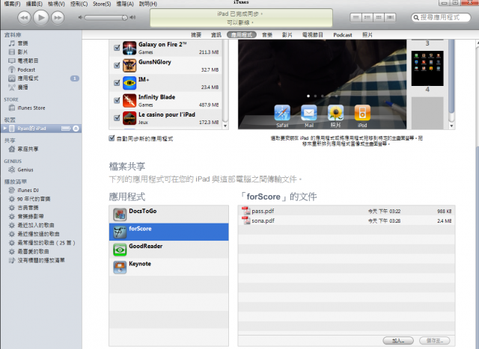Expand Ryan的 iPad device triangle
The width and height of the screenshot is (479, 349).
(5, 129)
